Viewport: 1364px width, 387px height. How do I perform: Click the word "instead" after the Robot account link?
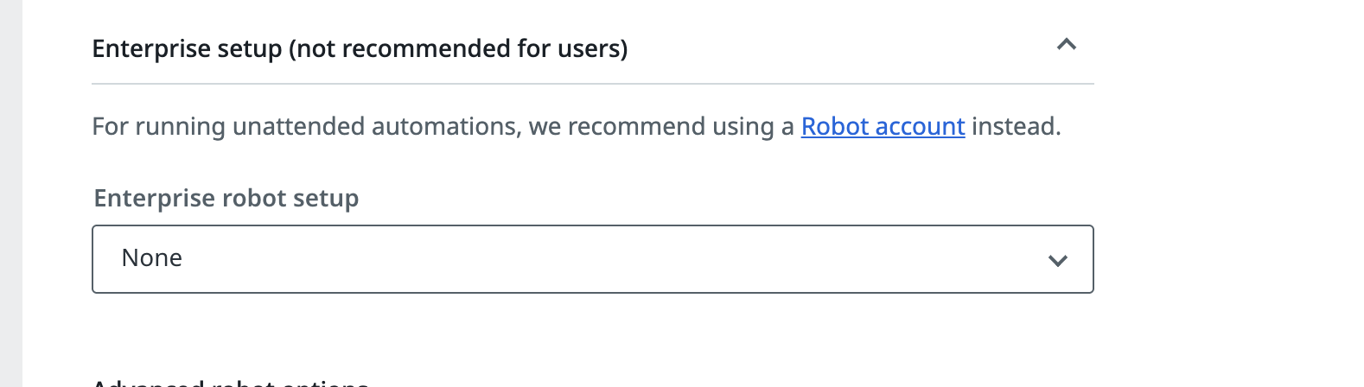point(1013,127)
